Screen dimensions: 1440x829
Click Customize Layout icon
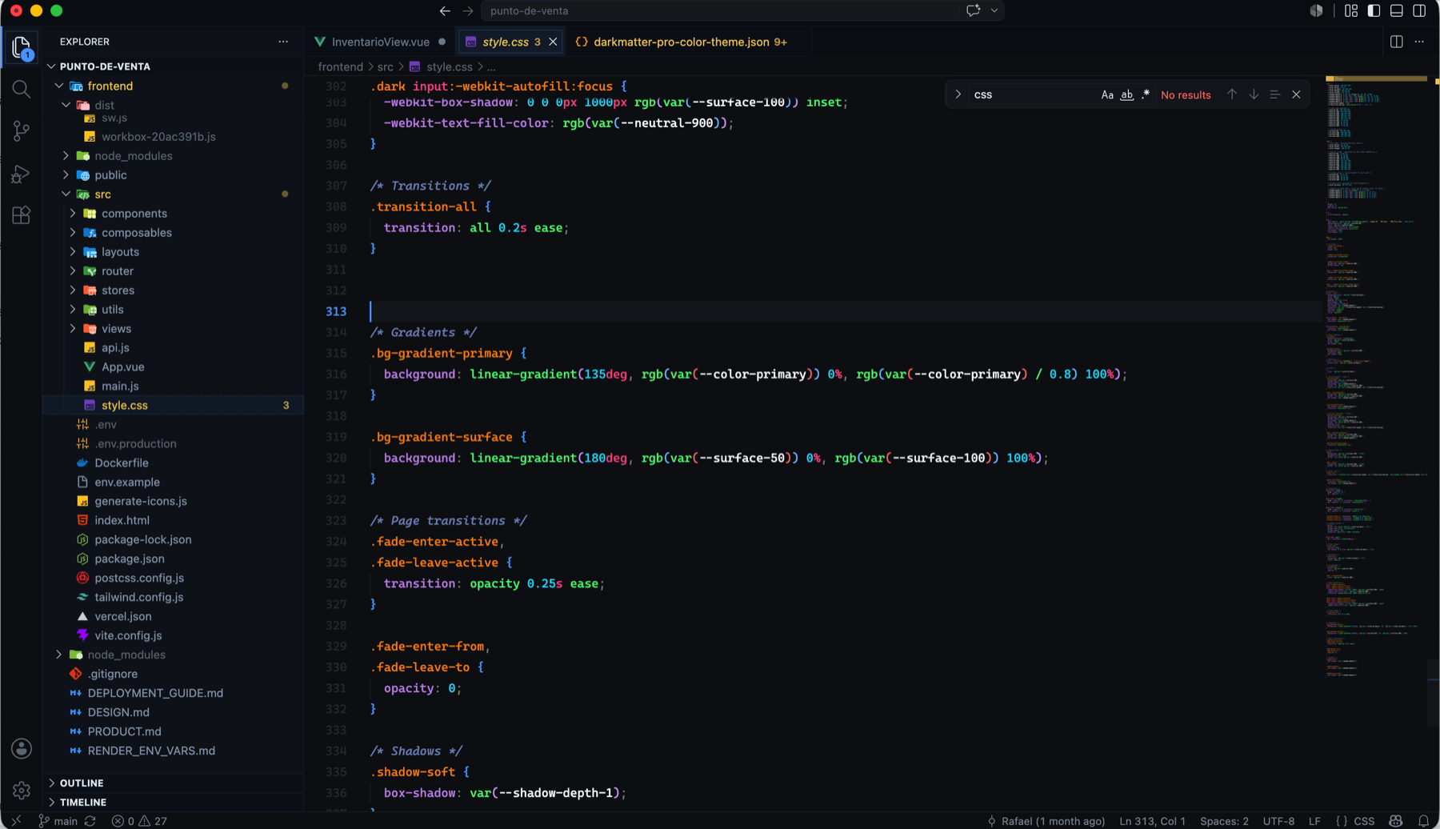tap(1351, 11)
